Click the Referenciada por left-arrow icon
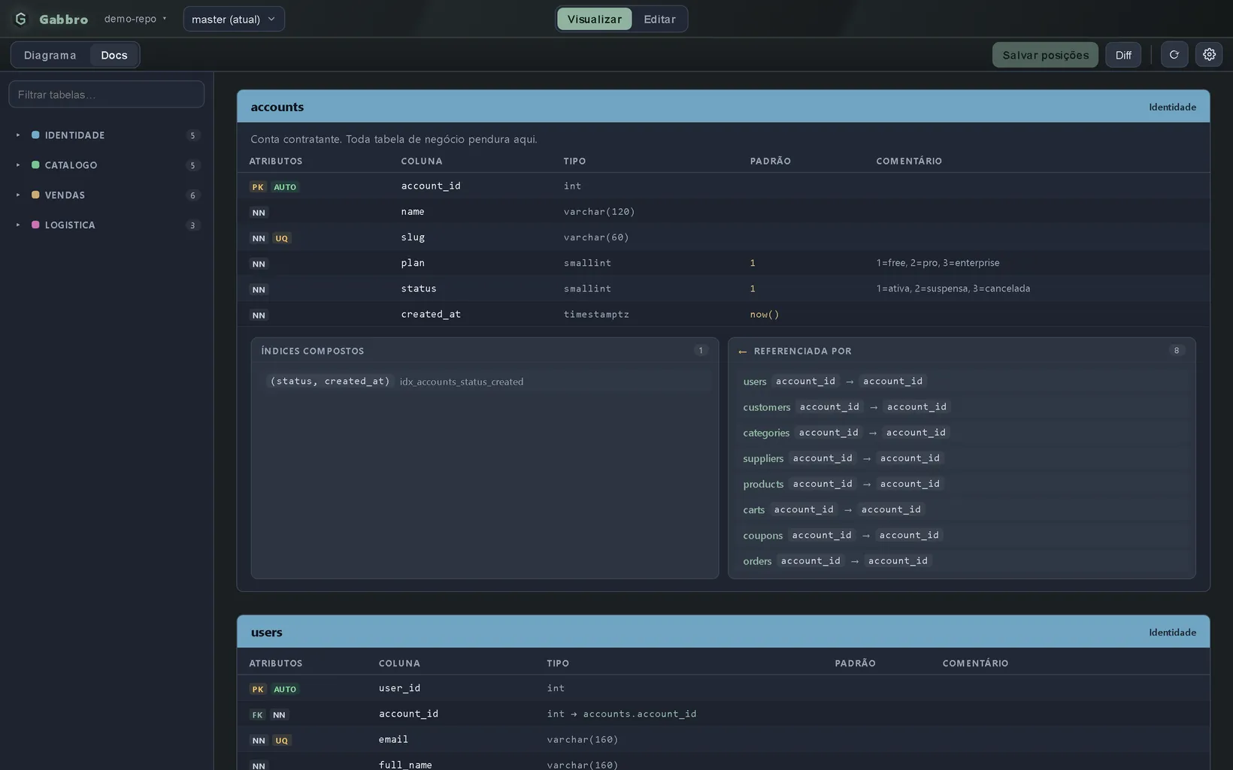The image size is (1233, 770). [743, 352]
